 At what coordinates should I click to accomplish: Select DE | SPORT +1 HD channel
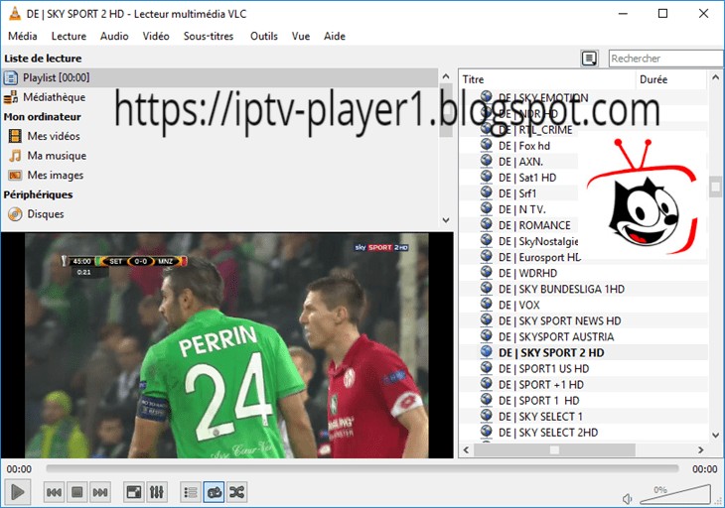click(541, 385)
